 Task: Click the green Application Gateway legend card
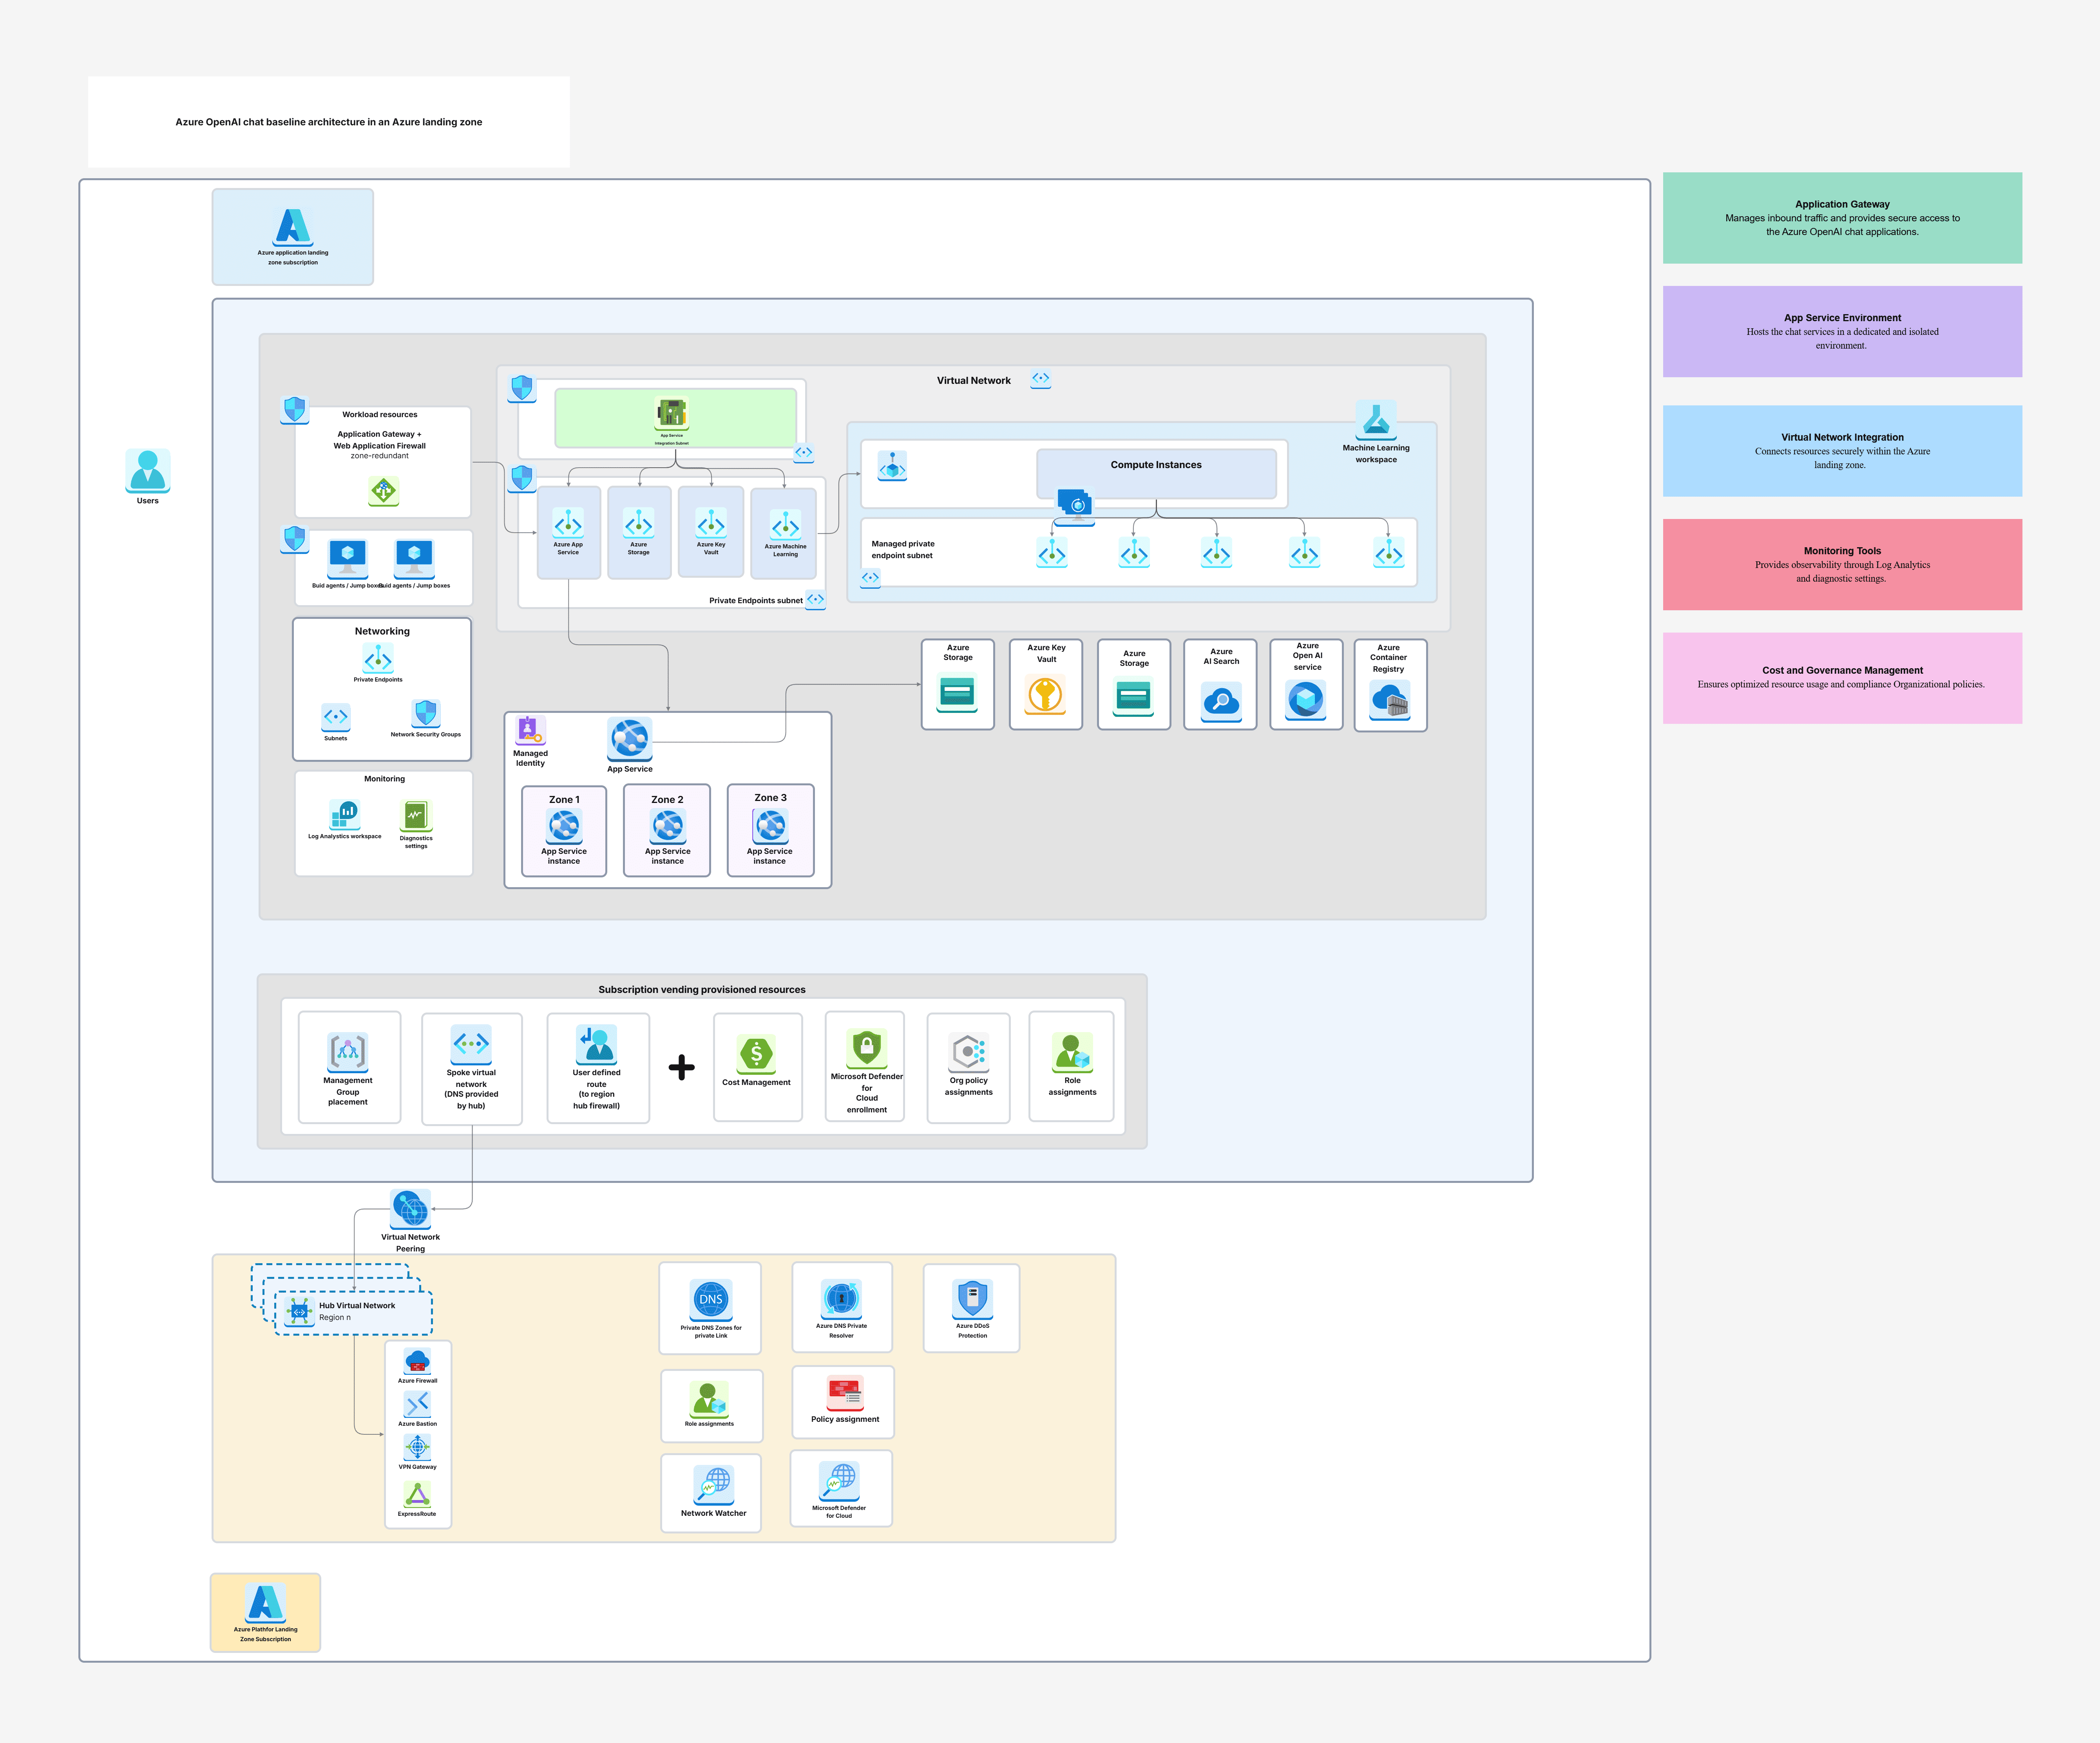(x=1842, y=218)
